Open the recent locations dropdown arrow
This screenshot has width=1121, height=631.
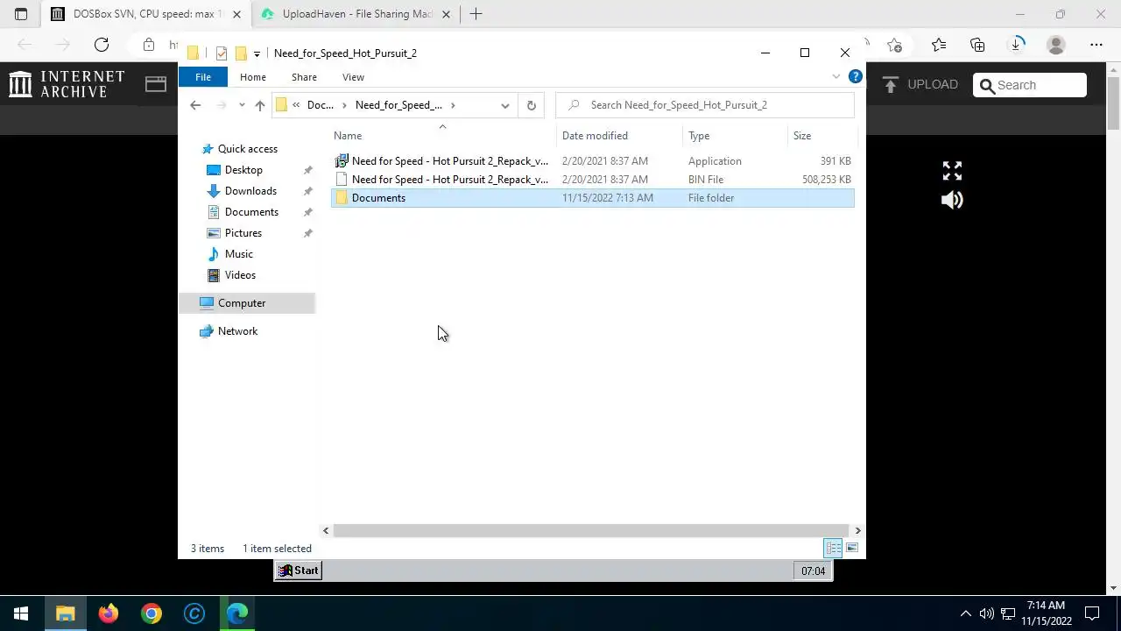click(242, 105)
